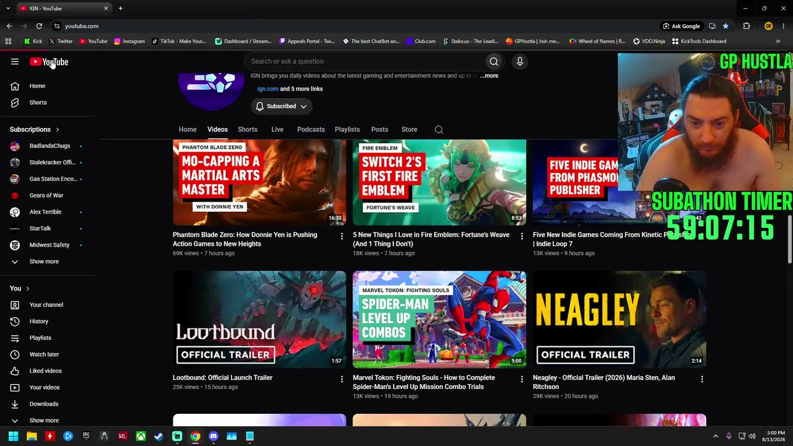Image resolution: width=793 pixels, height=446 pixels.
Task: Go back with the browser back arrow
Action: pyautogui.click(x=9, y=26)
